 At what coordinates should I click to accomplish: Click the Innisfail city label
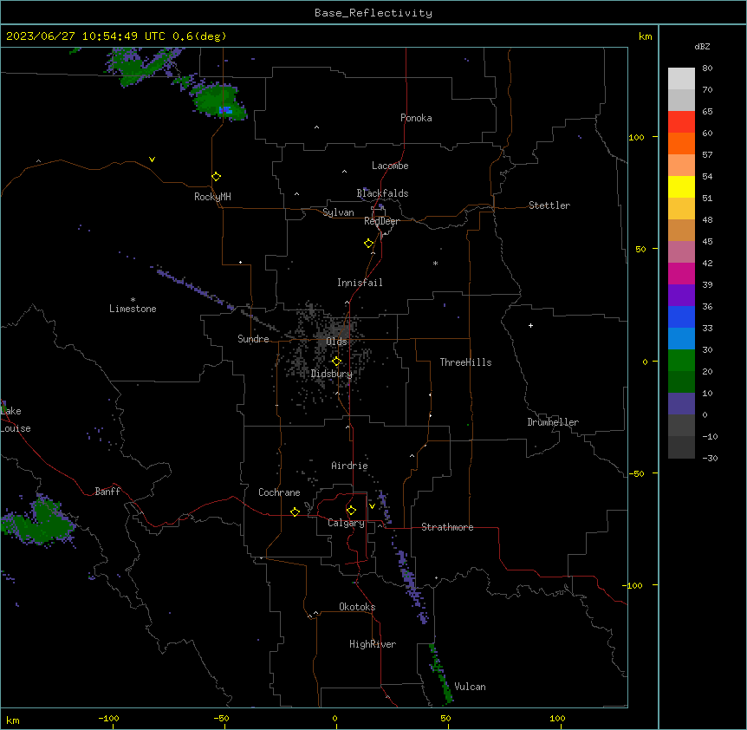[x=360, y=283]
